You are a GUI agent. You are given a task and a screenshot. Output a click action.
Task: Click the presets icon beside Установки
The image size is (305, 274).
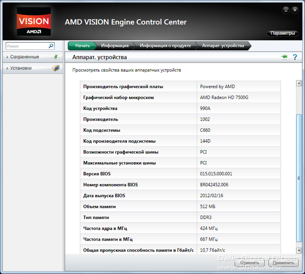pos(56,68)
